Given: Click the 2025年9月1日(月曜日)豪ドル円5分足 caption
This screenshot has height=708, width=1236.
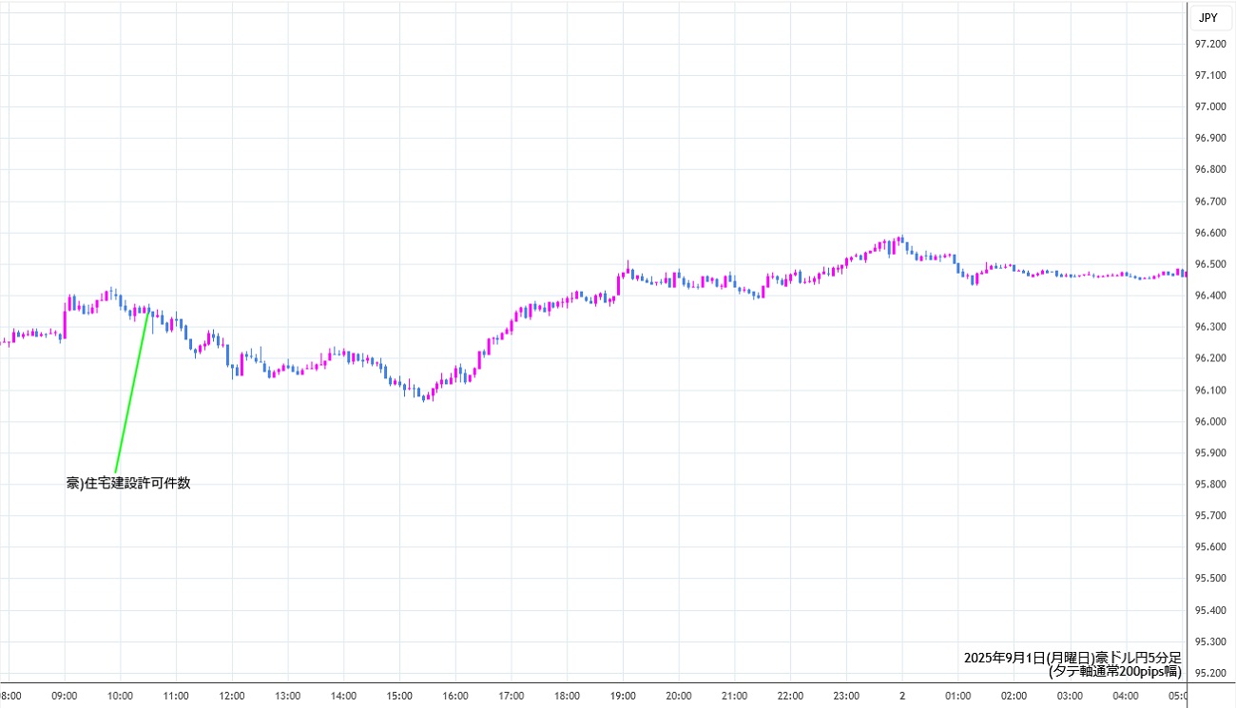Looking at the screenshot, I should [x=1072, y=658].
